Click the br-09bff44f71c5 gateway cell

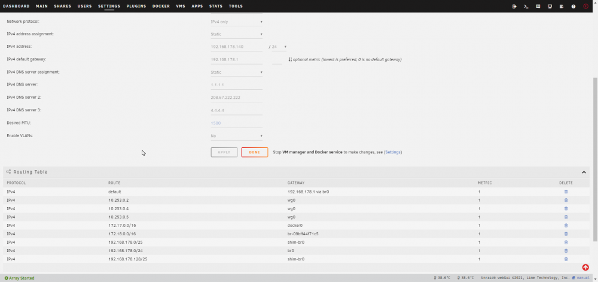click(303, 234)
